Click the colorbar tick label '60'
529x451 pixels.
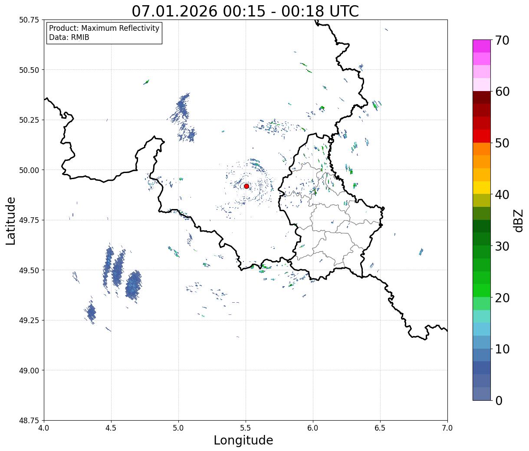[x=502, y=92]
